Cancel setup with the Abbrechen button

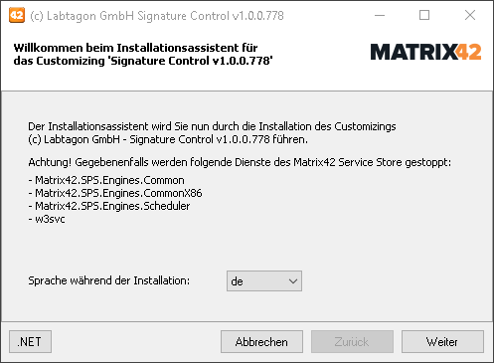pyautogui.click(x=261, y=341)
